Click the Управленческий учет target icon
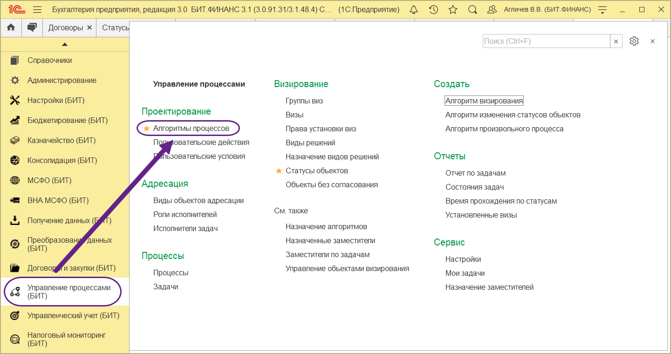Screen dimensions: 671x354 (15, 316)
